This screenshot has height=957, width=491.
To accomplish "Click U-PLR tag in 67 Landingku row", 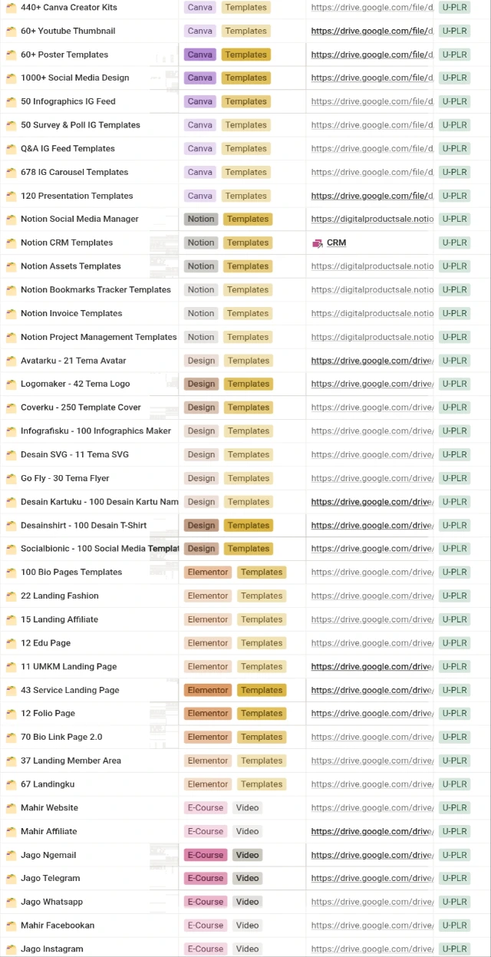I will 455,784.
